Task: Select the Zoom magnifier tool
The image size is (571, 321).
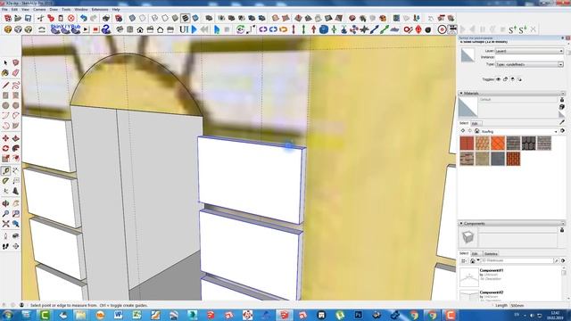Action: coord(5,214)
